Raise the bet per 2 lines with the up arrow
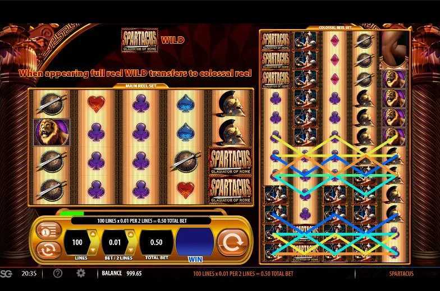This screenshot has width=440, height=291. click(x=130, y=234)
